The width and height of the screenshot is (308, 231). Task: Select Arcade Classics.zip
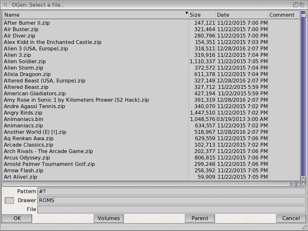152,145
